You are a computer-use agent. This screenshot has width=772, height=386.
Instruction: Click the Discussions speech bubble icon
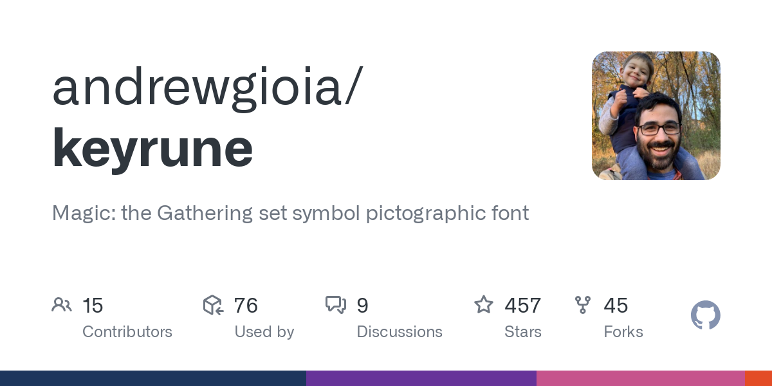[x=336, y=305]
